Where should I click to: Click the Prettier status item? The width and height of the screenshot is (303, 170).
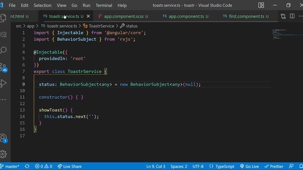click(274, 166)
